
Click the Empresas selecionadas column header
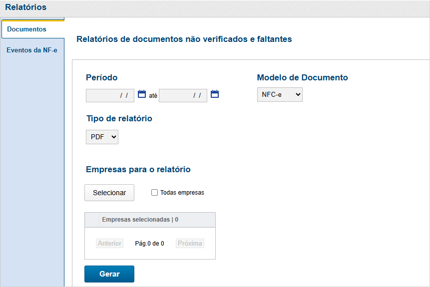[x=140, y=220]
